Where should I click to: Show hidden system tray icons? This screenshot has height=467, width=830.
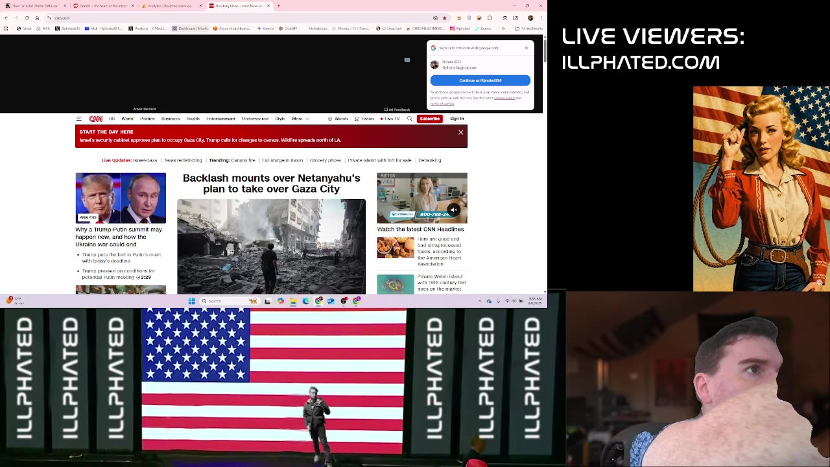480,301
